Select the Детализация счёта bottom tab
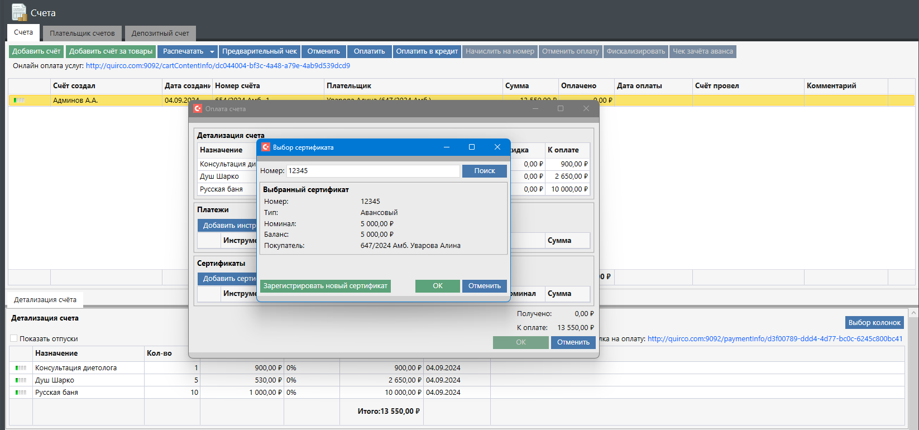Viewport: 919px width, 430px height. 45,300
